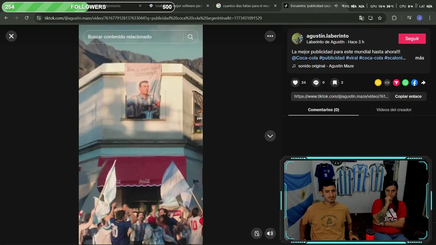Image resolution: width=436 pixels, height=245 pixels.
Task: Click the comment count '0'
Action: pos(323,82)
